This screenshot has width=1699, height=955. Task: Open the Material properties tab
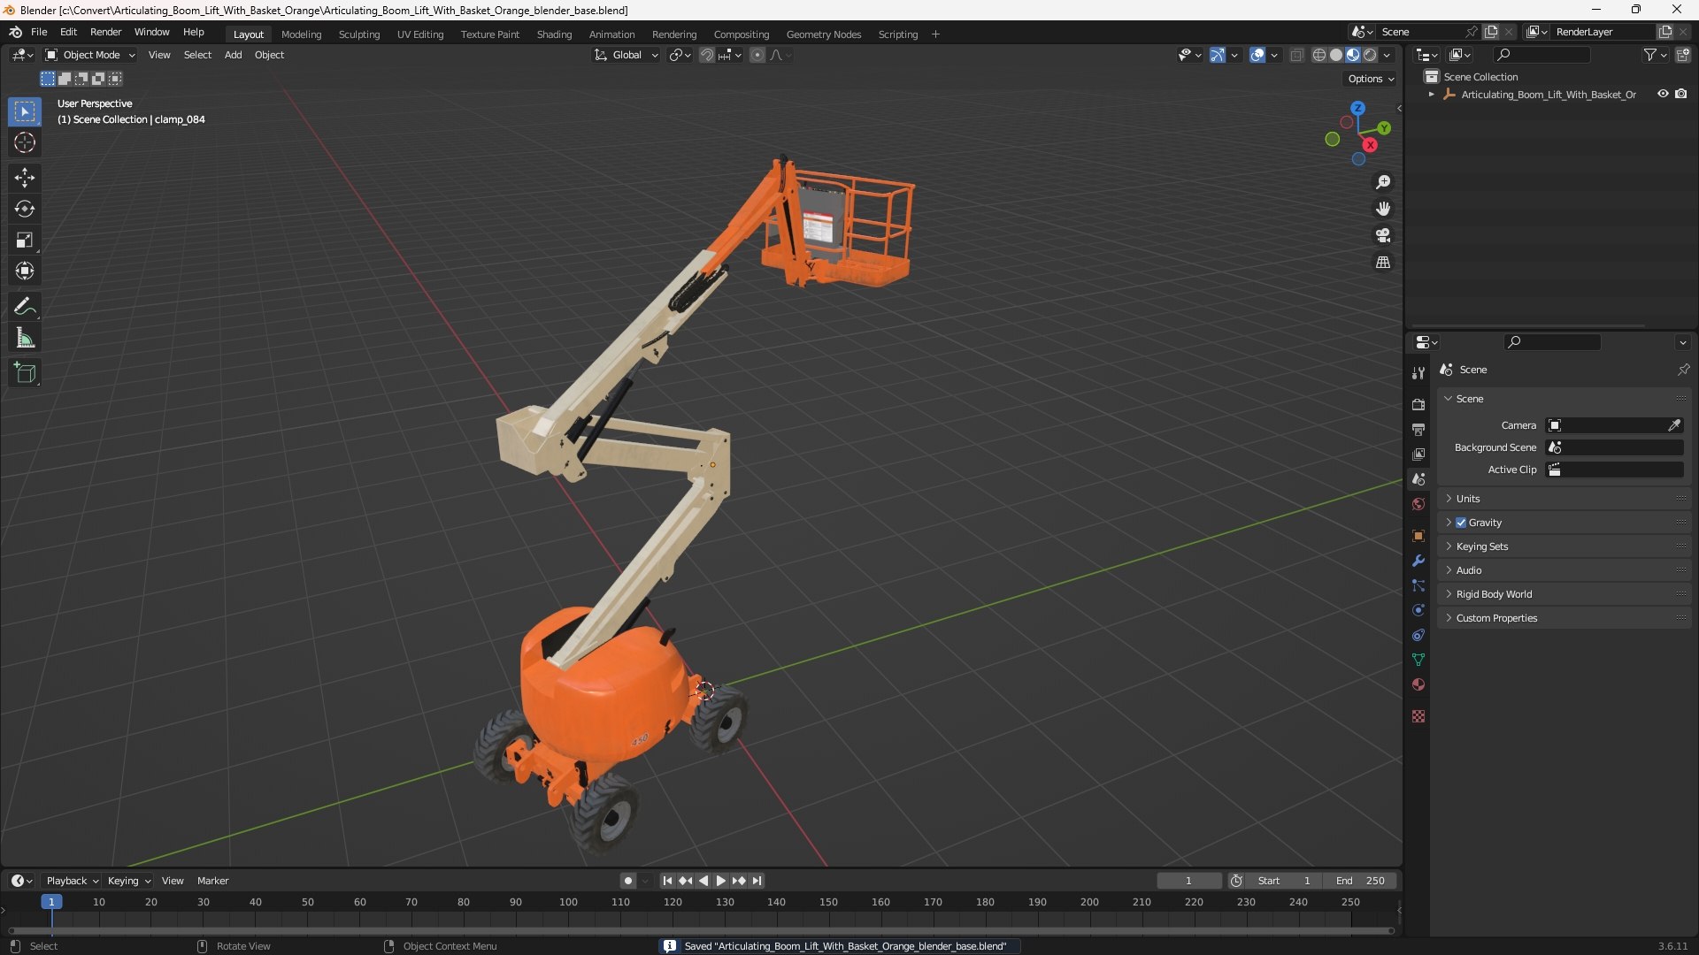point(1418,684)
